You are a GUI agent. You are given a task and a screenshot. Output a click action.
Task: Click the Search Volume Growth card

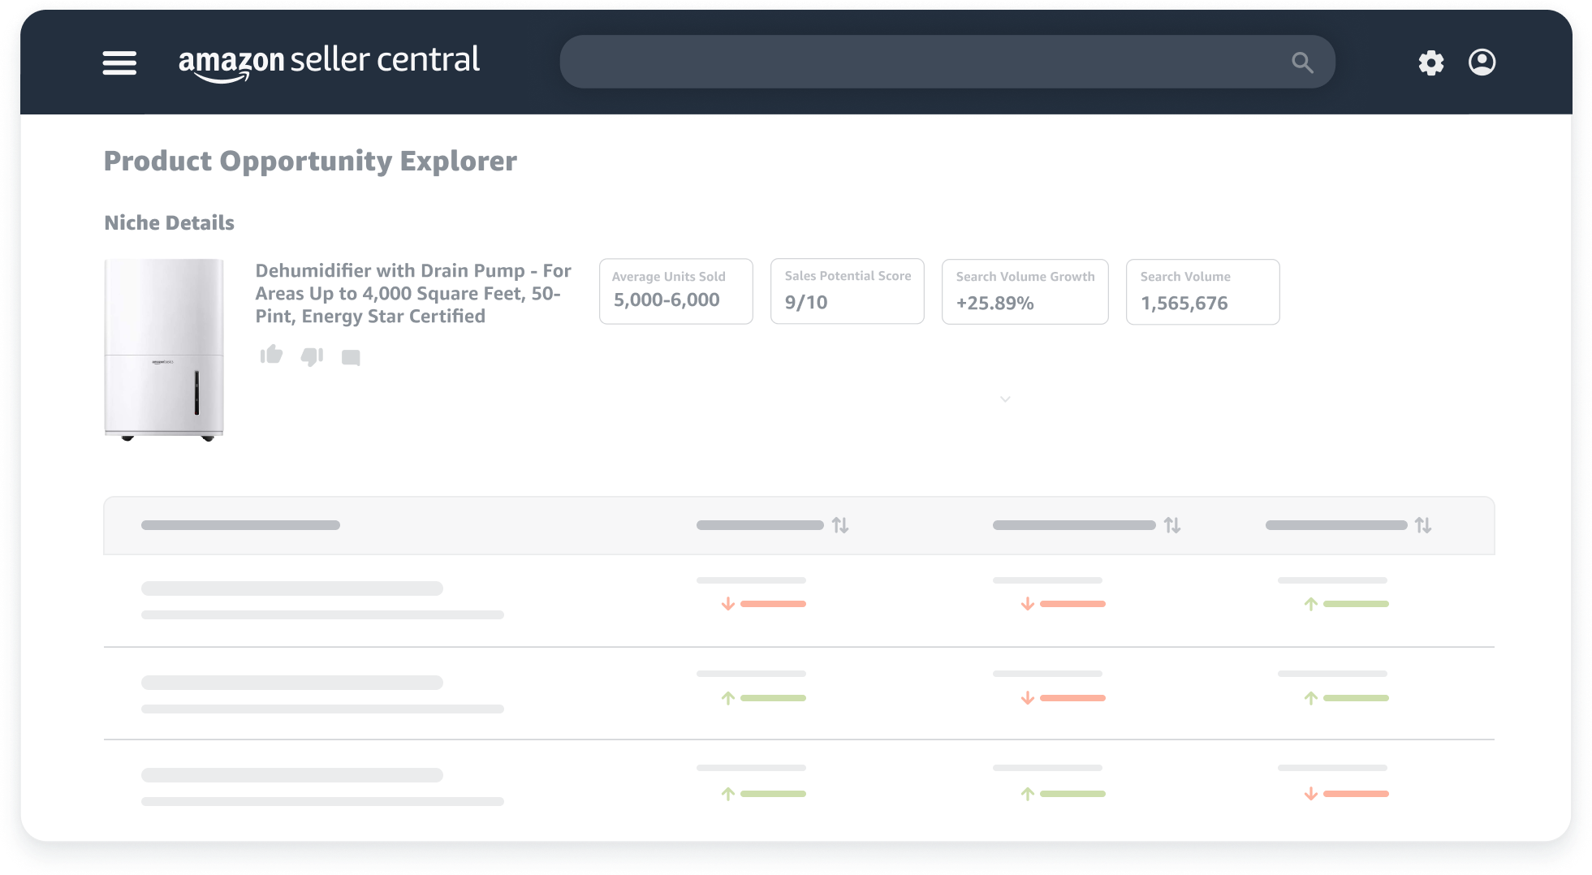pos(1025,291)
